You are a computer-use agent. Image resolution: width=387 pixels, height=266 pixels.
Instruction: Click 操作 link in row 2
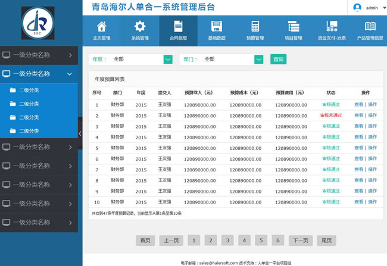coord(373,115)
